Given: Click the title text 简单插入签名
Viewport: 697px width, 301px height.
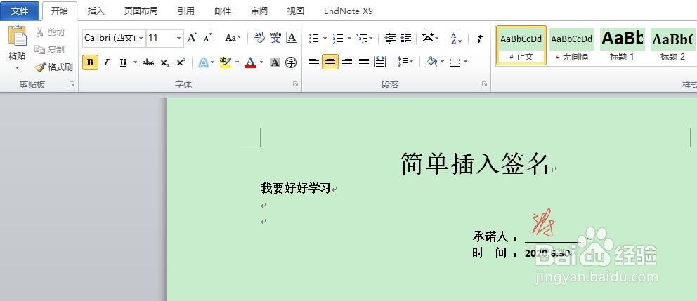Looking at the screenshot, I should click(x=475, y=163).
